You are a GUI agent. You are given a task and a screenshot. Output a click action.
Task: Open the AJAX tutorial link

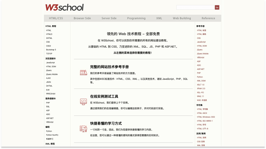[48, 78]
